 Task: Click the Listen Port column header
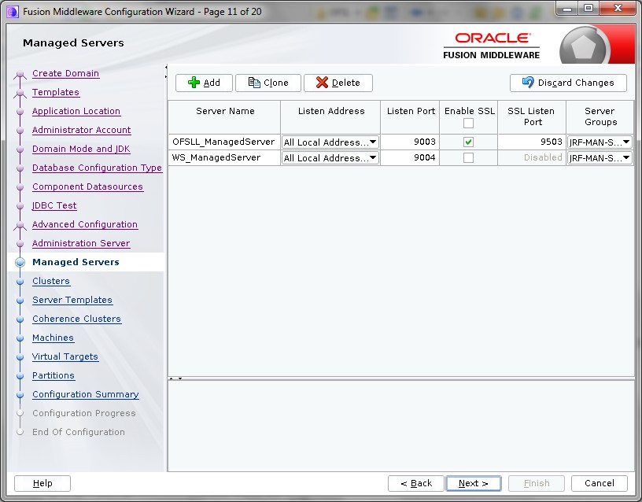point(410,116)
